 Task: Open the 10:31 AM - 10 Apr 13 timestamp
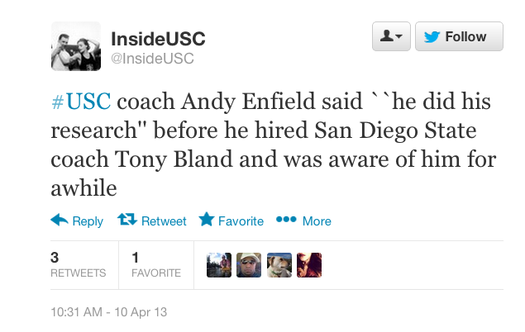point(109,314)
